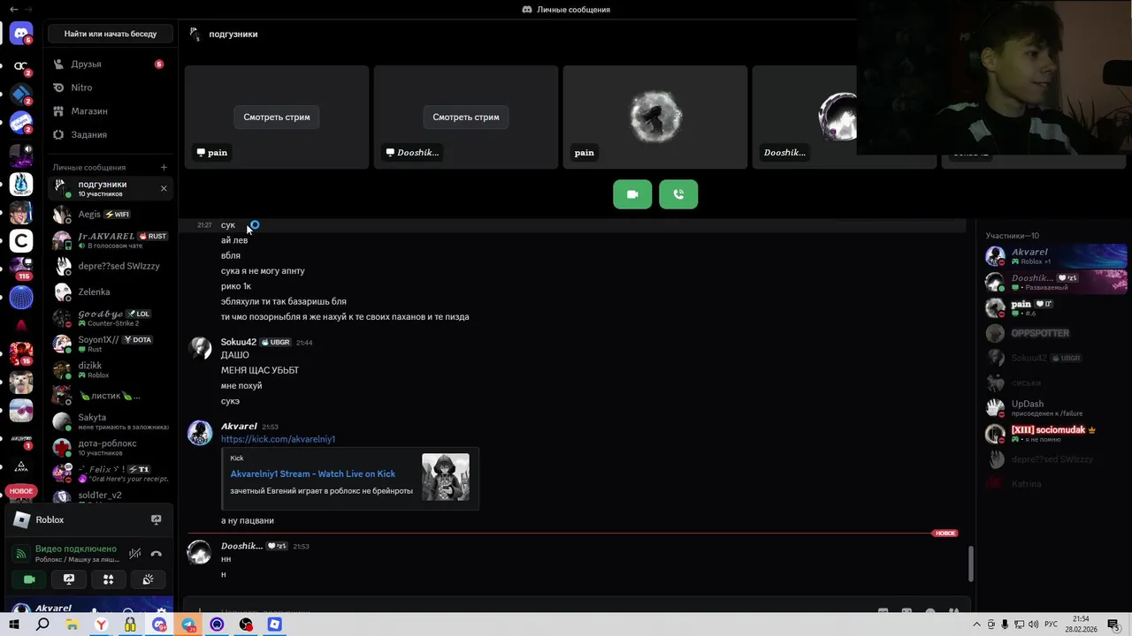Open Yandex Browser from taskbar

tap(101, 625)
